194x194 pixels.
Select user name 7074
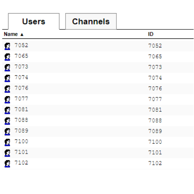[x=21, y=77]
